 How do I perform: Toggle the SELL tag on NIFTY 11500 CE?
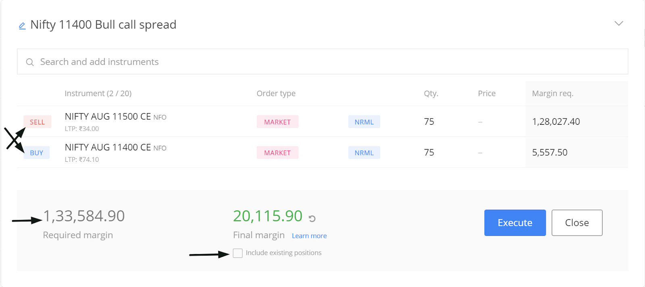[37, 122]
